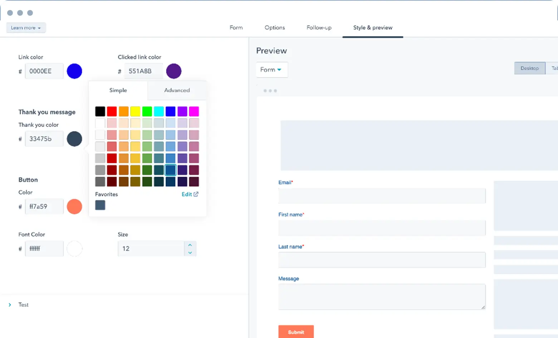The image size is (558, 338).
Task: Select the Desktop preview button
Action: tap(530, 68)
